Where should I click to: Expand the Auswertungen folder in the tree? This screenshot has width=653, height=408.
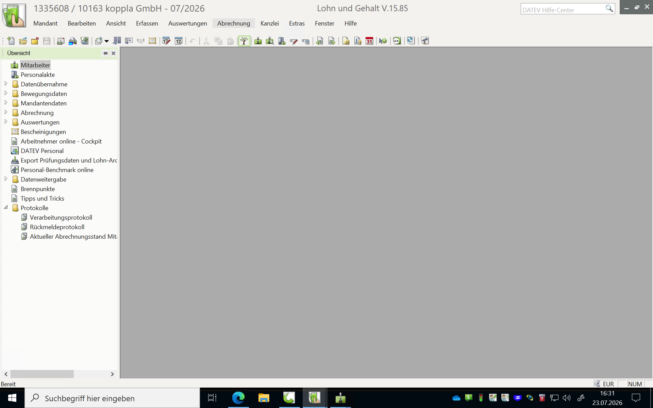(x=6, y=122)
